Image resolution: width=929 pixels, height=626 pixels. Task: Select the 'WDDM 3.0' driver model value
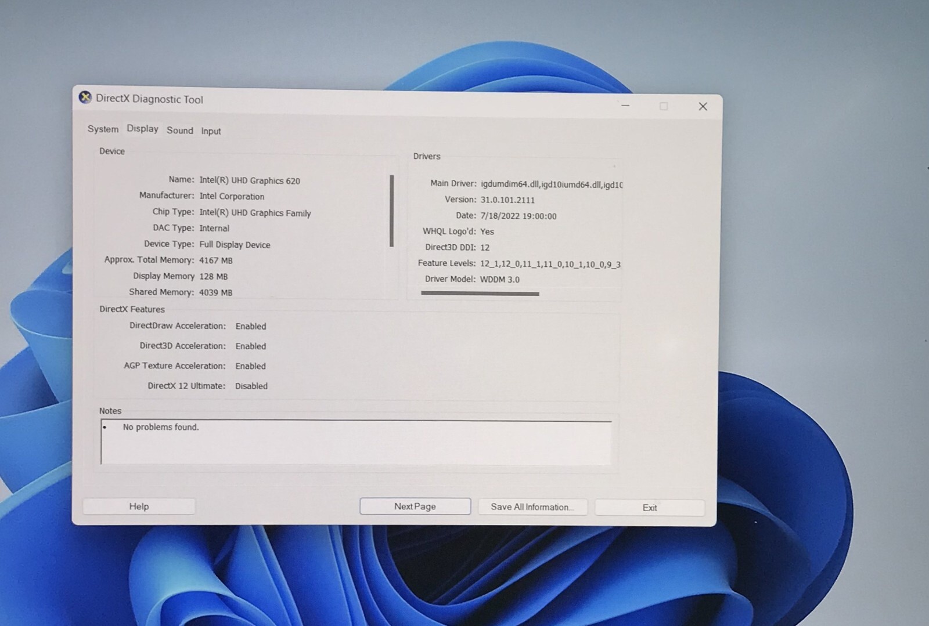tap(500, 280)
